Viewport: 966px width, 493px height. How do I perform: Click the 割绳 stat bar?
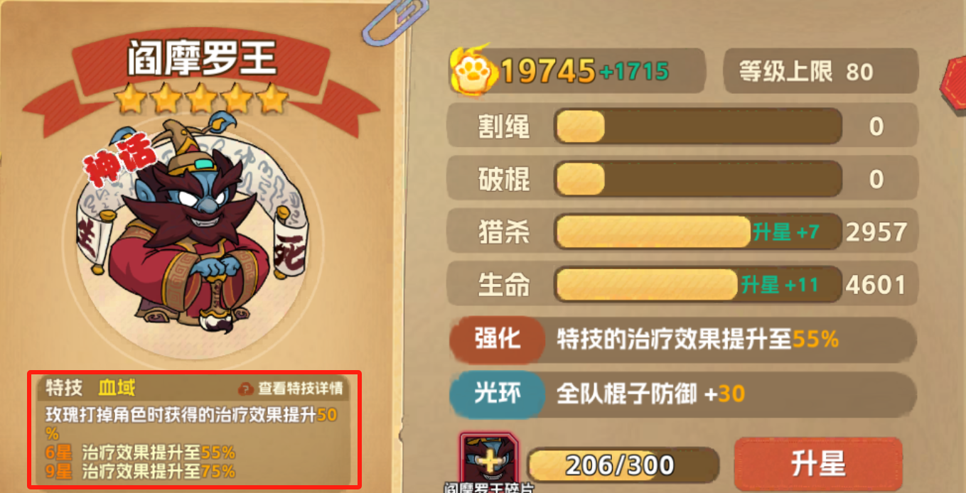point(697,127)
